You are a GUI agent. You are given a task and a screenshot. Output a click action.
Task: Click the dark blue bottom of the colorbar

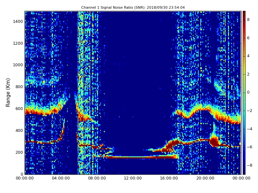coord(244,172)
